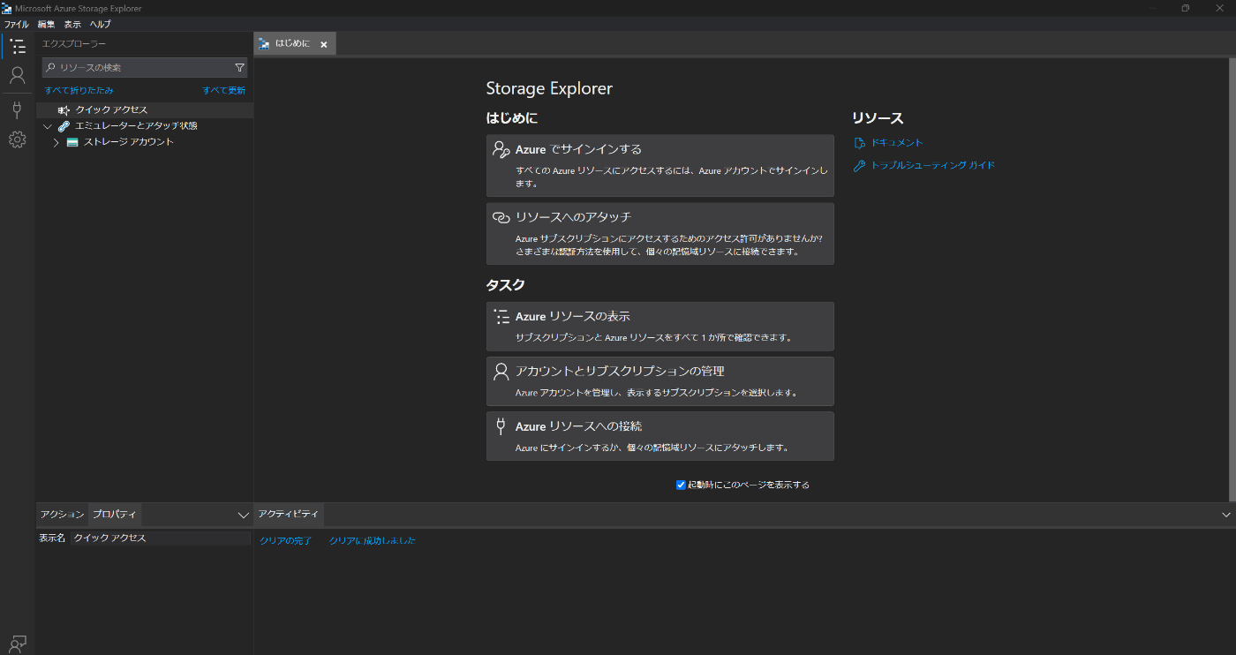
Task: Click the filter icon in resource search
Action: click(x=239, y=68)
